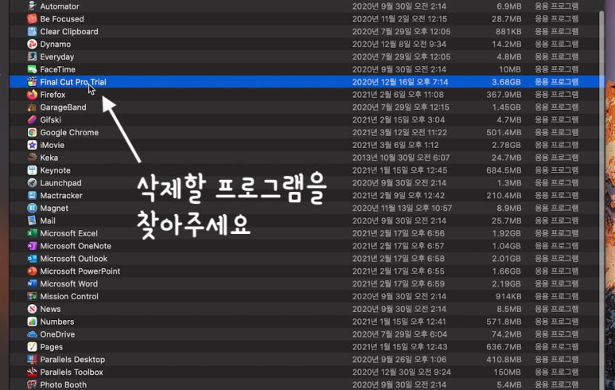
Task: Click the Parallels Desktop icon
Action: tap(32, 360)
